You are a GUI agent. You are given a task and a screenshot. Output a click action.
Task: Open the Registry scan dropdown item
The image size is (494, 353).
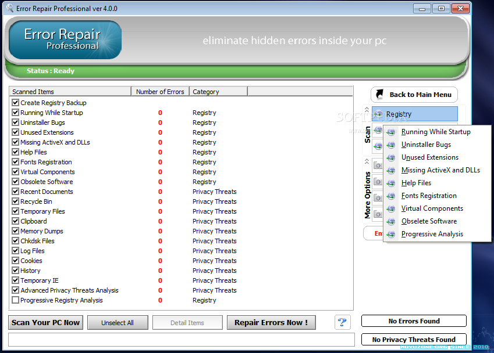[x=414, y=114]
